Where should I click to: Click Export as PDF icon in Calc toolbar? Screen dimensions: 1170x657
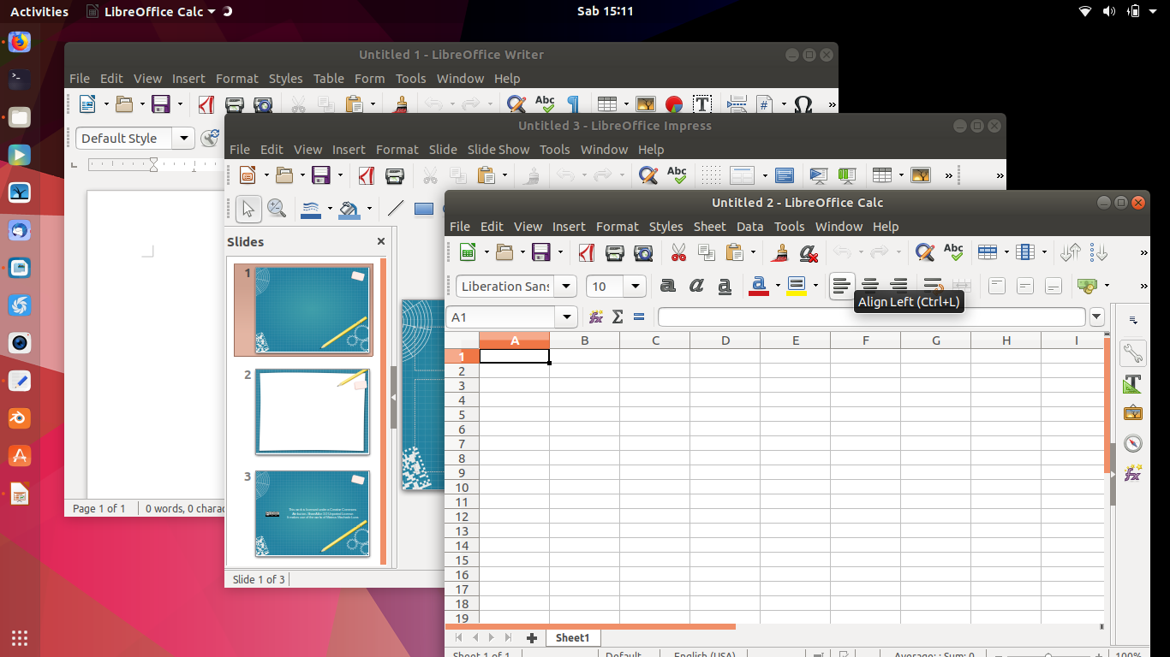587,252
